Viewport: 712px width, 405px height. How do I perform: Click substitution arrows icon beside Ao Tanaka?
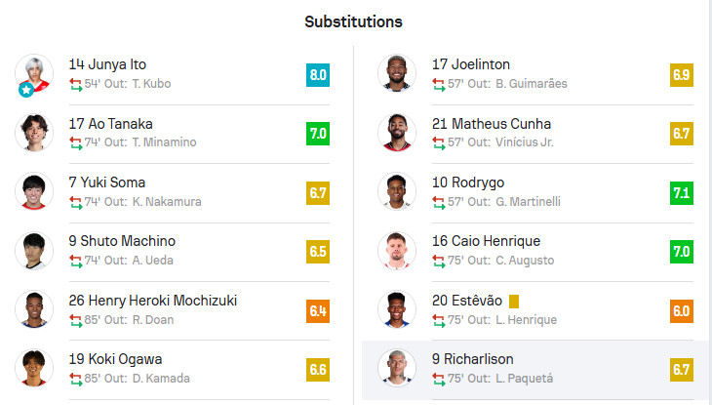point(75,142)
